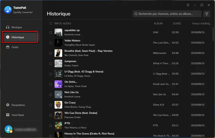
Task: Click the U-Digg album artwork
Action: click(x=58, y=74)
